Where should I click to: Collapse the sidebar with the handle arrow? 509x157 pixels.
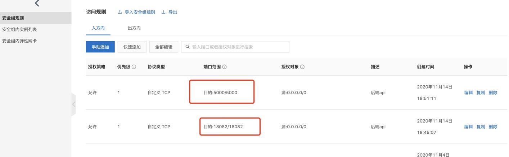click(x=74, y=104)
